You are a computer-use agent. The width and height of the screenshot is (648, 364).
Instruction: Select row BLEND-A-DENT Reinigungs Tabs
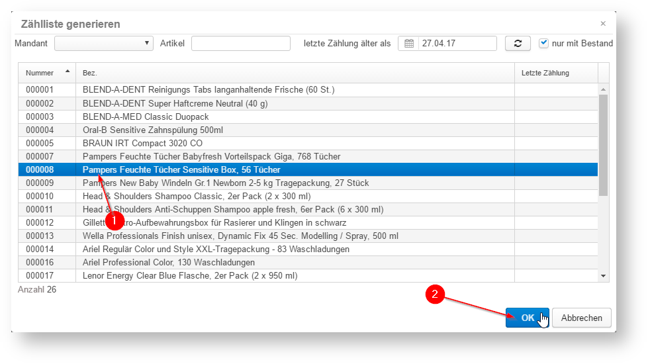tap(308, 89)
